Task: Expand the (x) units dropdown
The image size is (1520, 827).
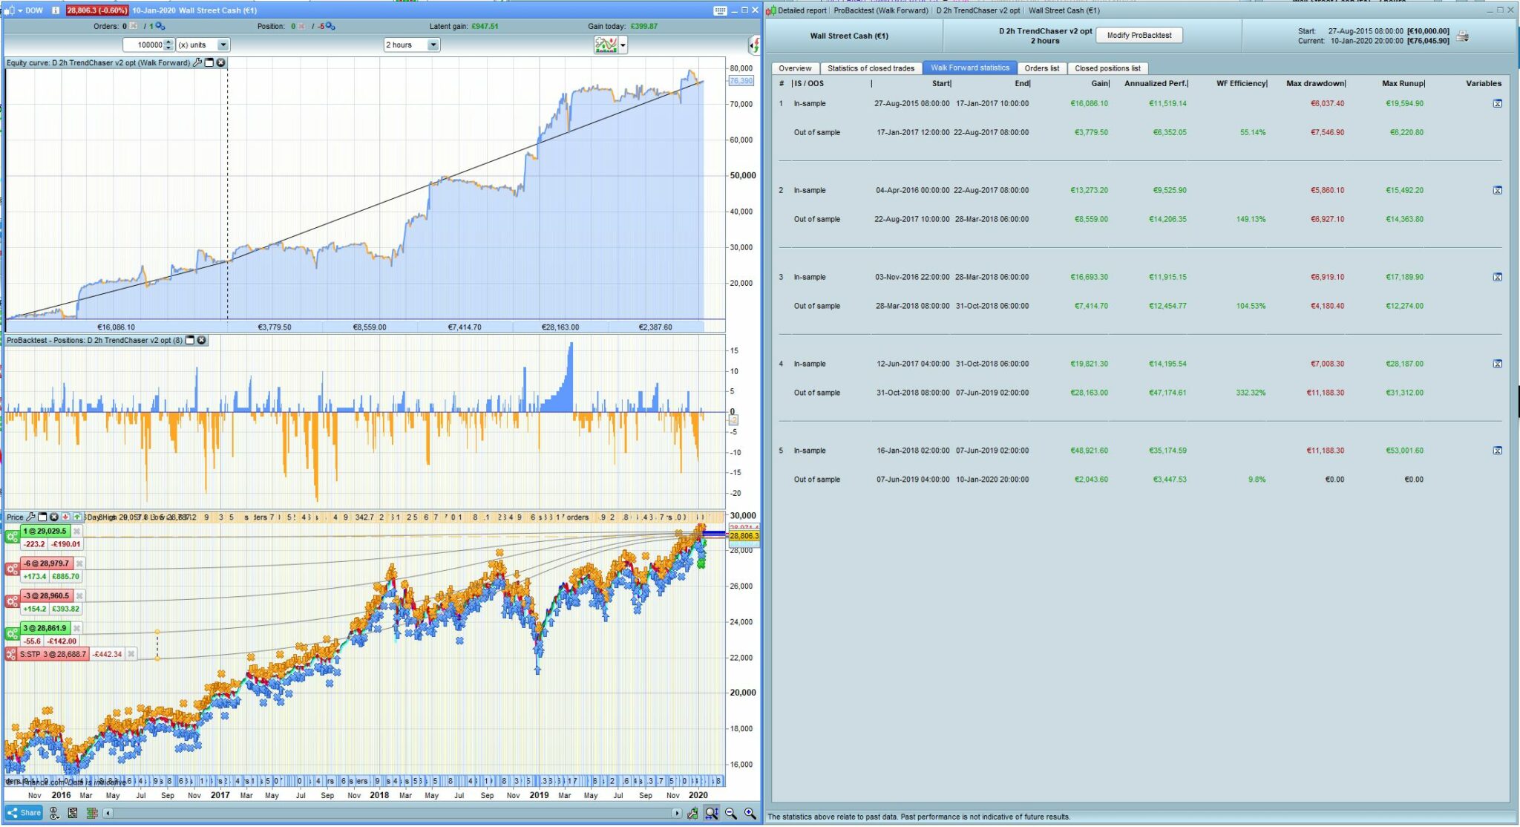Action: (x=223, y=45)
